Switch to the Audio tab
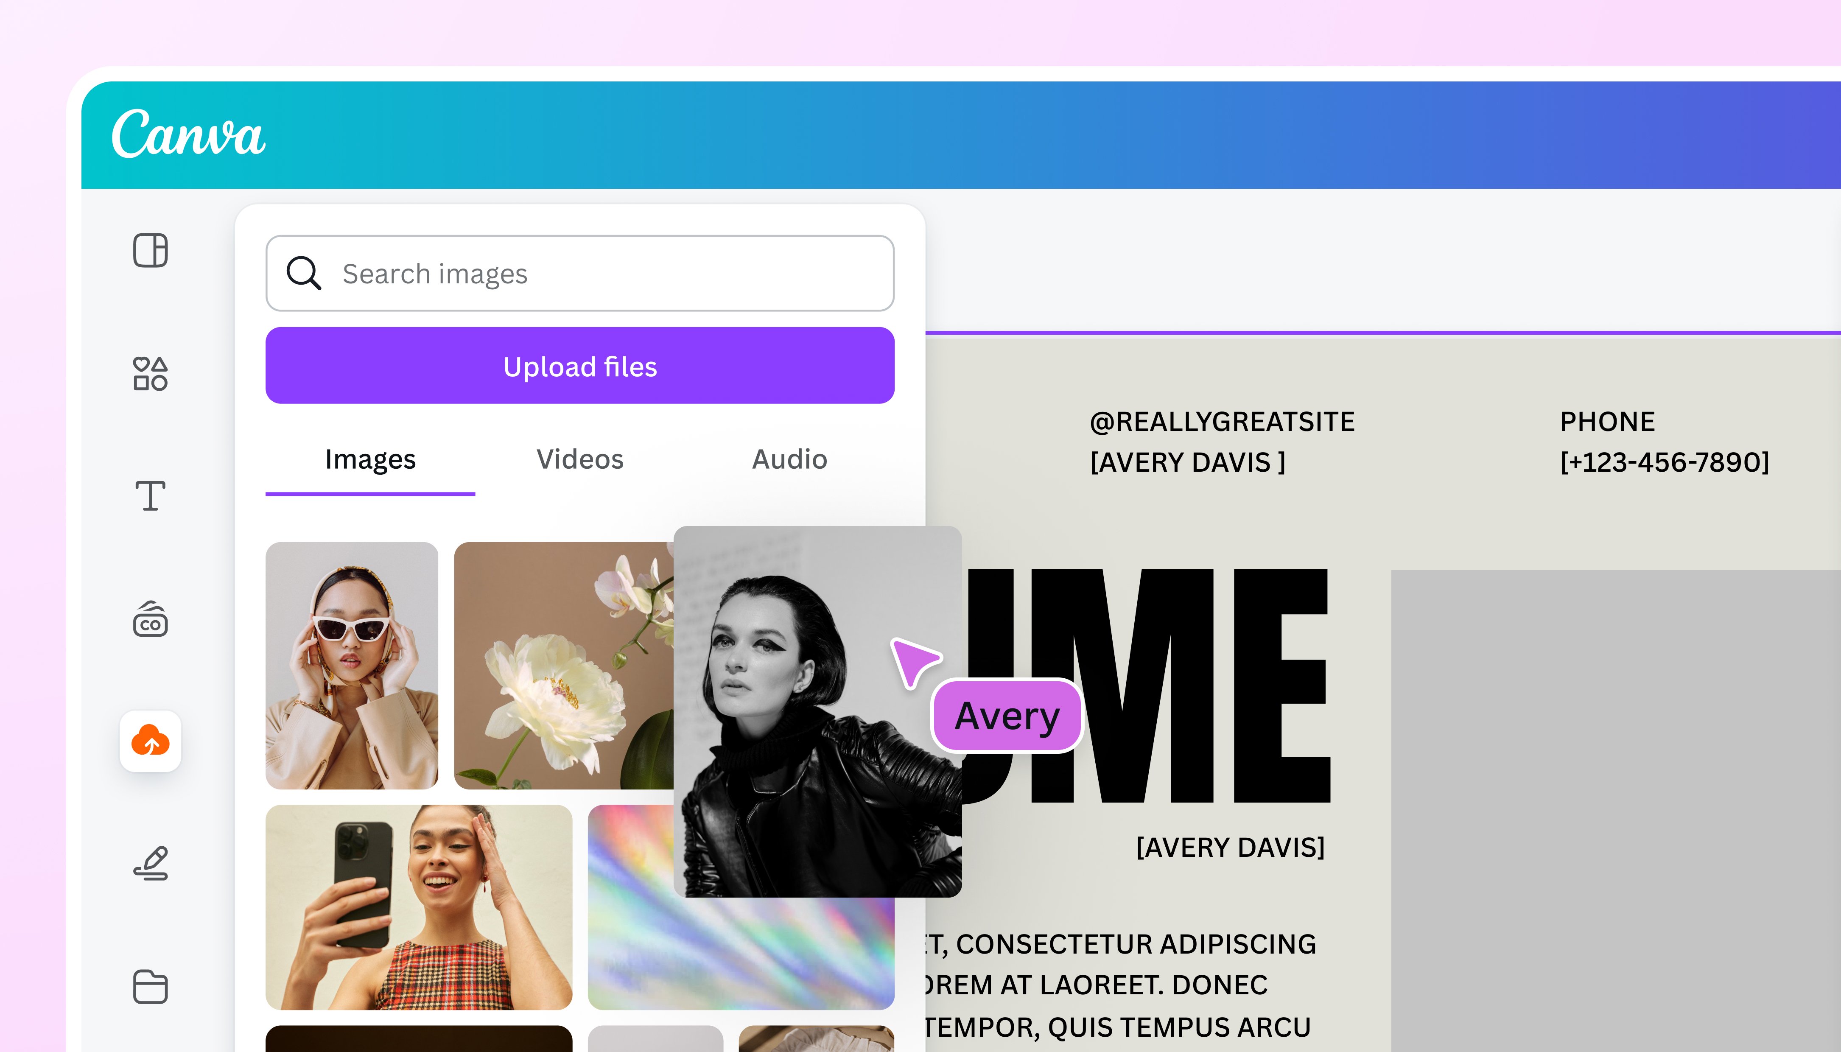The image size is (1841, 1052). pyautogui.click(x=789, y=459)
